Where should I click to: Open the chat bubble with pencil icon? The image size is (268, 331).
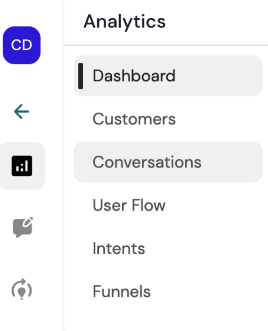[22, 227]
